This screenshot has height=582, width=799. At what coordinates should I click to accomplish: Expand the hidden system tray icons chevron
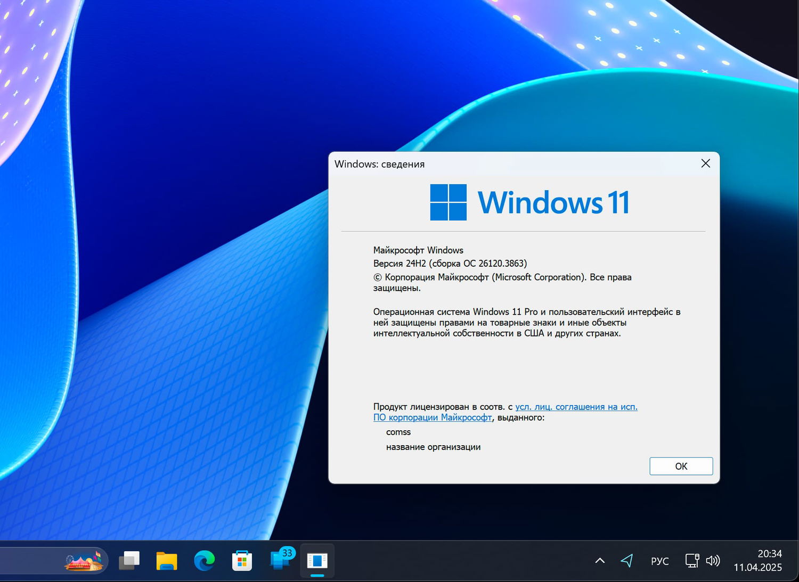(599, 561)
